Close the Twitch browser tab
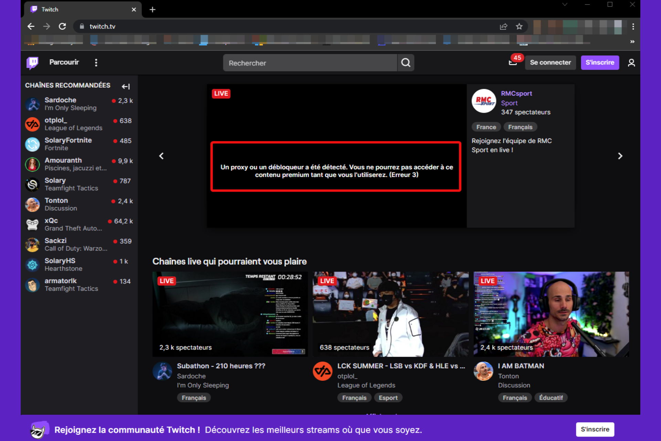Image resolution: width=661 pixels, height=441 pixels. (134, 10)
